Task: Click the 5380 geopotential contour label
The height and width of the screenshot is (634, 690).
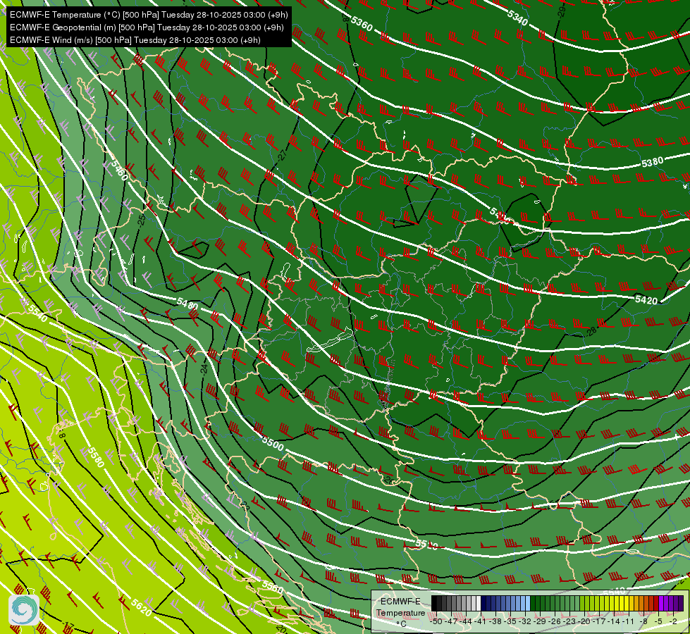Action: click(652, 162)
